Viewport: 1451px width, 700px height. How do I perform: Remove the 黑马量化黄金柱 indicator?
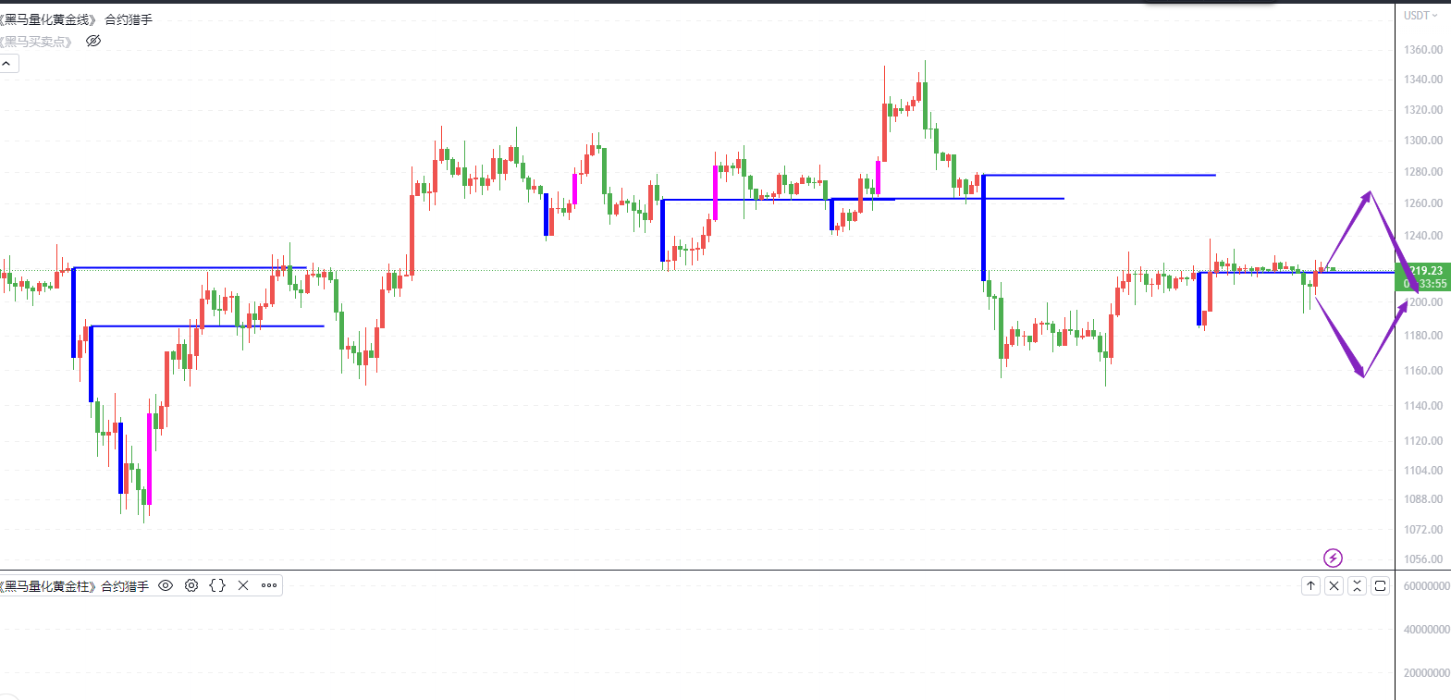pos(243,585)
